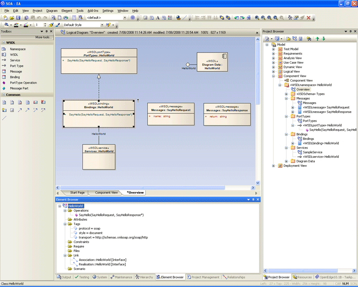Click the fill color swatch button
Screen dimensions: 358x287
(6, 25)
